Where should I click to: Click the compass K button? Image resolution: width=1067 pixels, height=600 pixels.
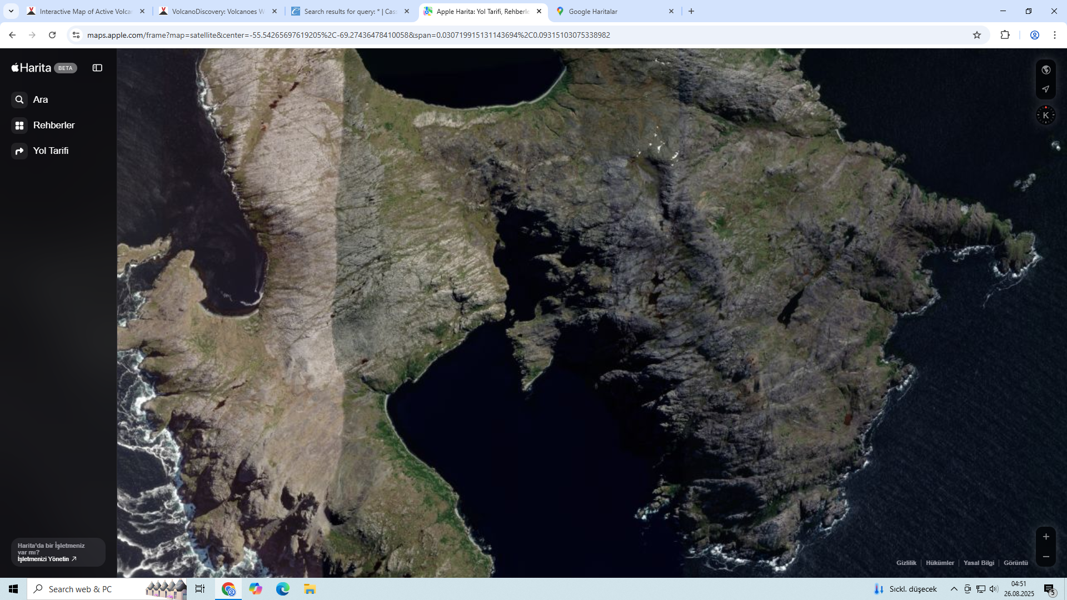coord(1045,116)
